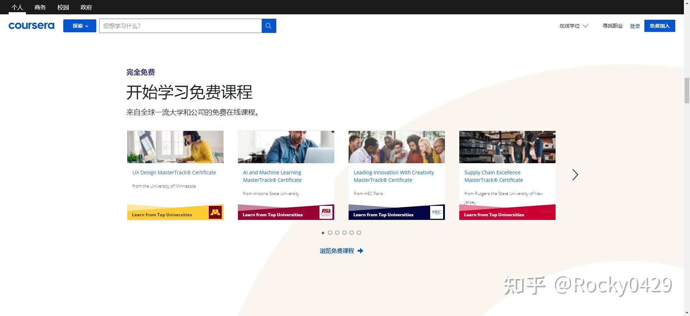Screen dimensions: 690x316
Task: Click AI and Machine Learning thumbnail
Action: pyautogui.click(x=286, y=147)
